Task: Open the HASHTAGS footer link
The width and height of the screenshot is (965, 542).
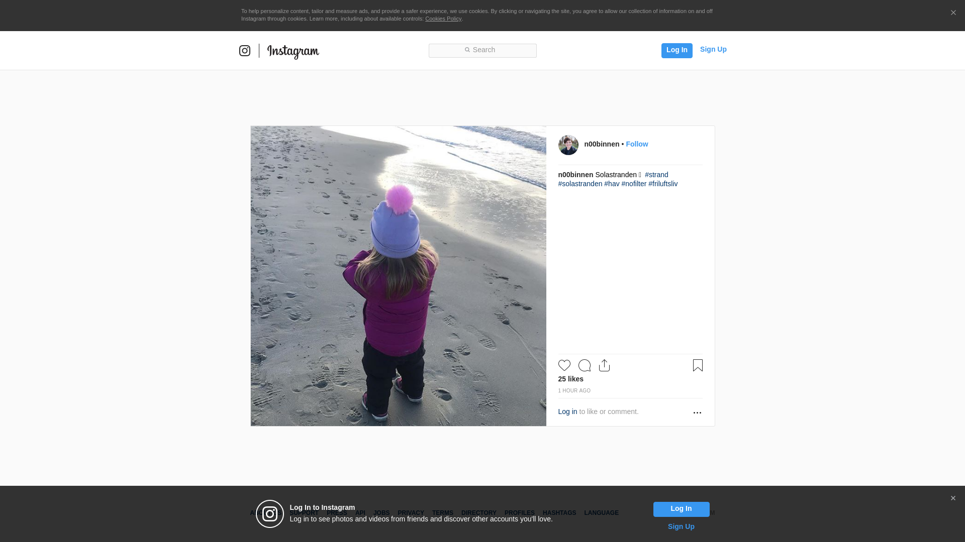Action: pyautogui.click(x=559, y=513)
